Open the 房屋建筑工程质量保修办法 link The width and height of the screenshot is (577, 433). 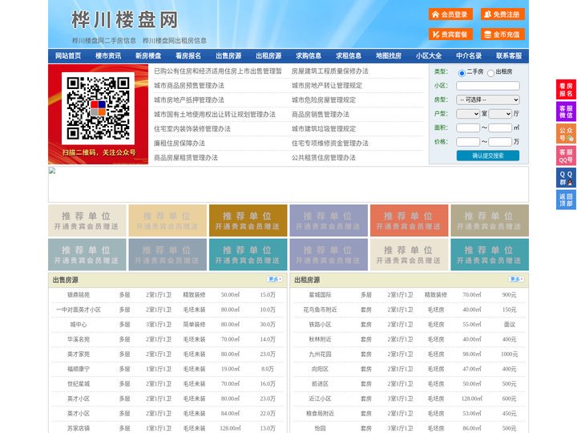click(330, 71)
